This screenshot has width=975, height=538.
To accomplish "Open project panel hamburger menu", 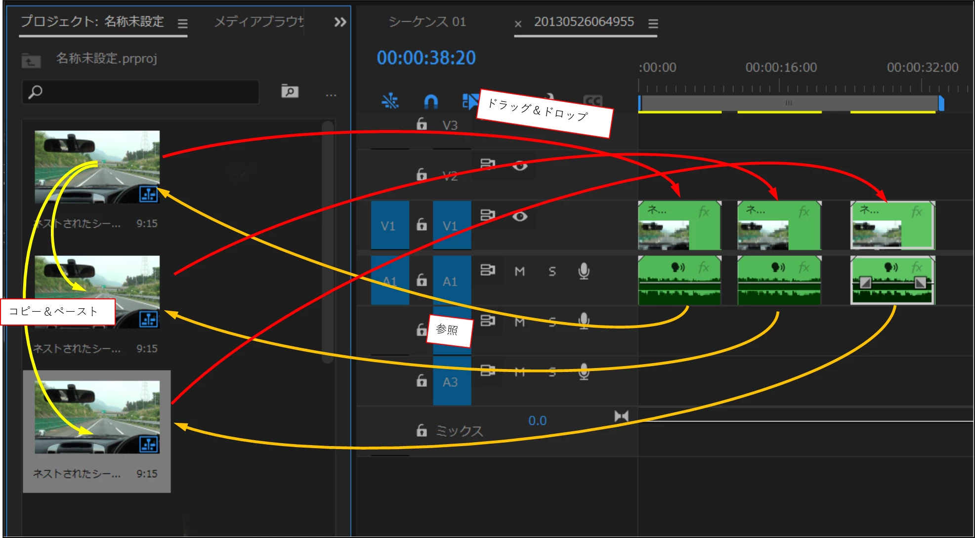I will [x=182, y=23].
